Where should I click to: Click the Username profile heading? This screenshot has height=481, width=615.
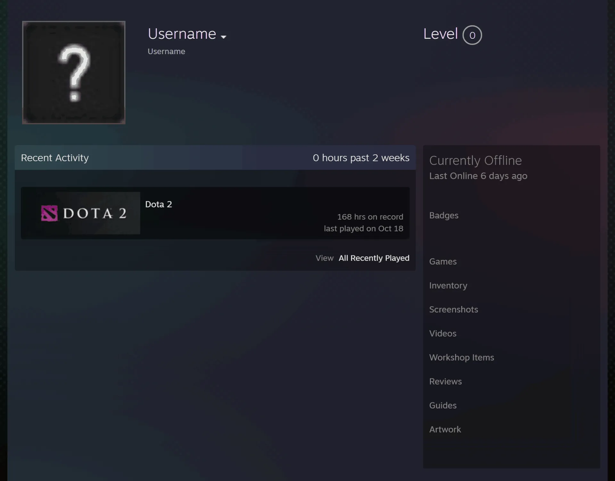click(182, 34)
